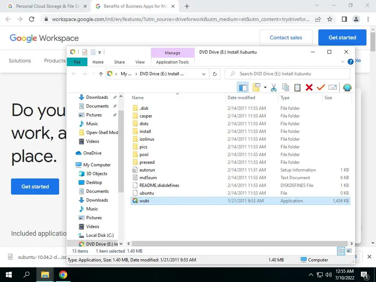This screenshot has height=282, width=376.
Task: Select the wubi application file
Action: (x=240, y=201)
